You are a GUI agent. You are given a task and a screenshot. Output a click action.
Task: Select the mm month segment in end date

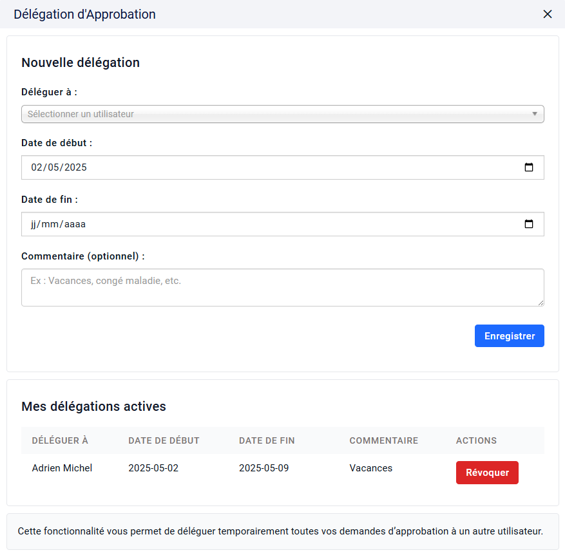coord(50,224)
